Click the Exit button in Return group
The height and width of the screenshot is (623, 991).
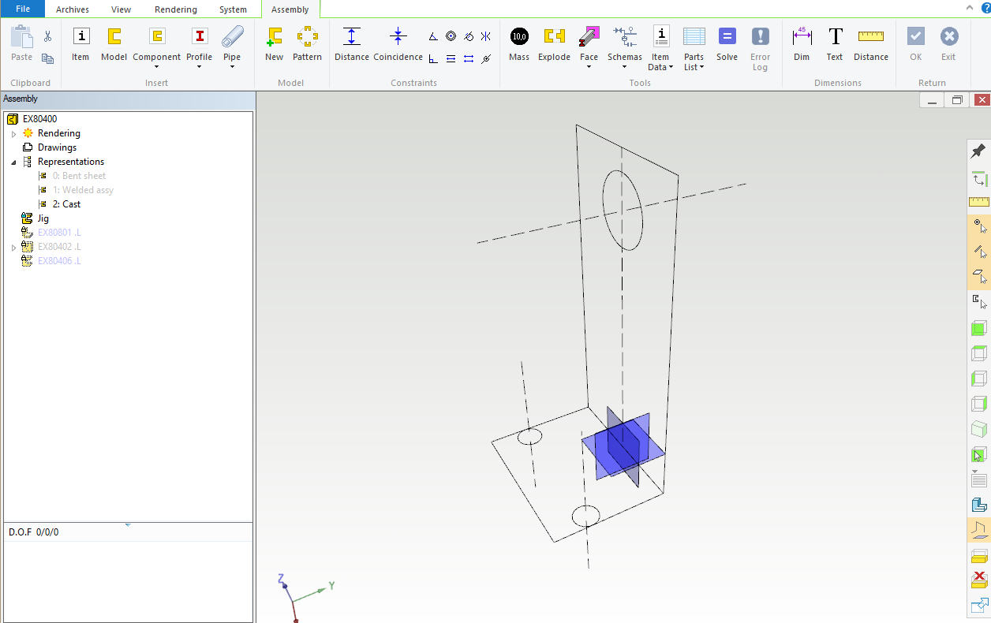click(948, 37)
